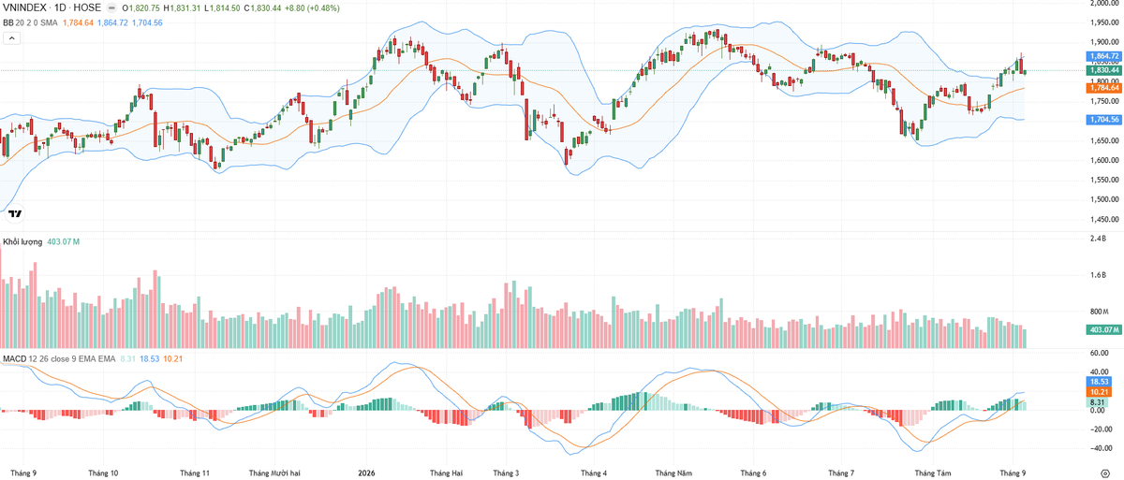Click the market status icon beside HOSE
This screenshot has width=1124, height=480.
[113, 8]
